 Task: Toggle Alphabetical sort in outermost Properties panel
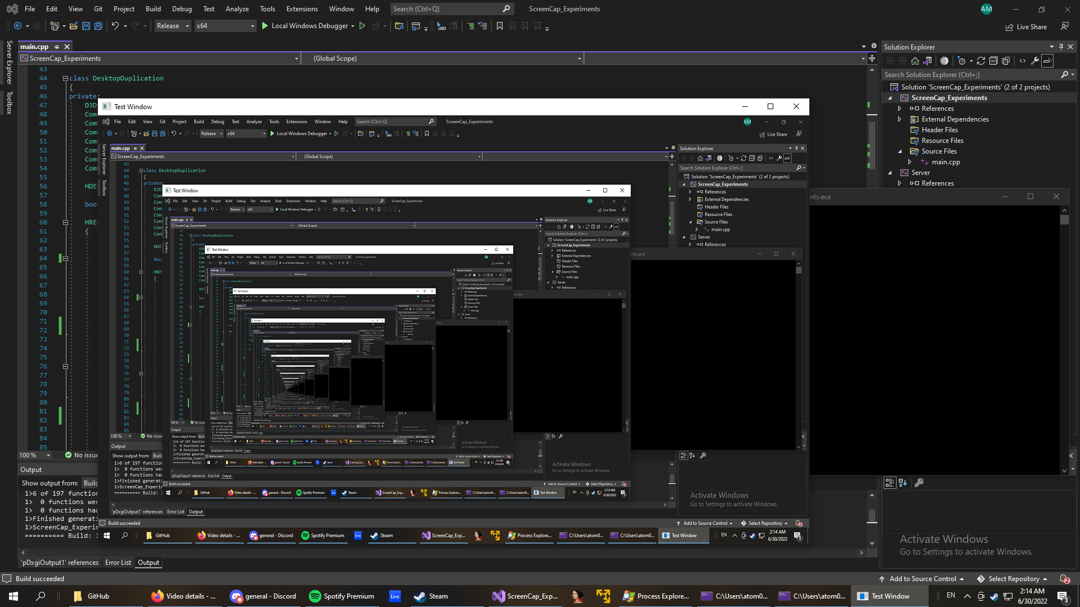[x=903, y=483]
